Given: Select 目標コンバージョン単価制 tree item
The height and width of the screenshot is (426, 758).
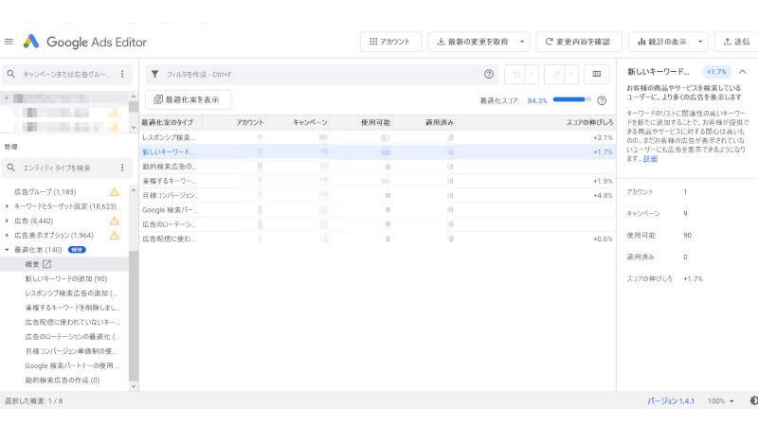Looking at the screenshot, I should tap(71, 351).
